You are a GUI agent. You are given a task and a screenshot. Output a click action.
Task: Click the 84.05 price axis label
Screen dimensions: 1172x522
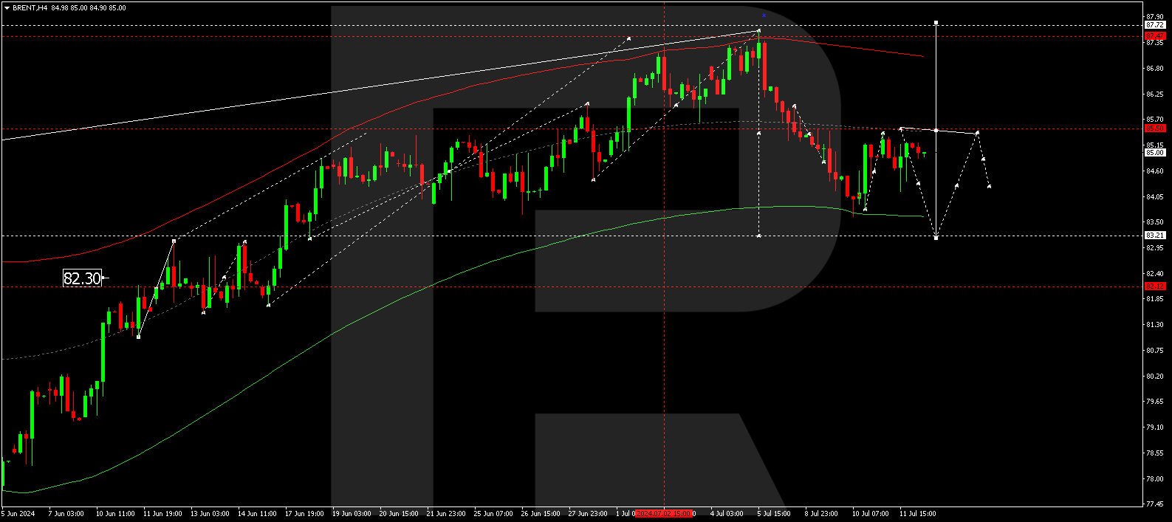pos(1154,197)
